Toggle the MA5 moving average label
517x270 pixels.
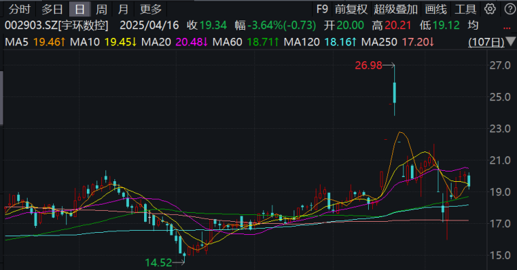(x=17, y=42)
